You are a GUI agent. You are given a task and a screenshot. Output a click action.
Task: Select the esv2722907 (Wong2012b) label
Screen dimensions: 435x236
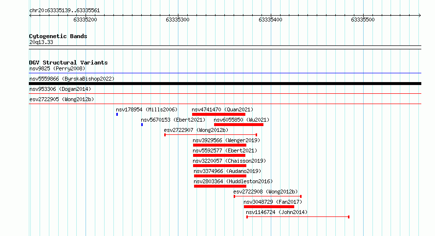[x=196, y=130]
